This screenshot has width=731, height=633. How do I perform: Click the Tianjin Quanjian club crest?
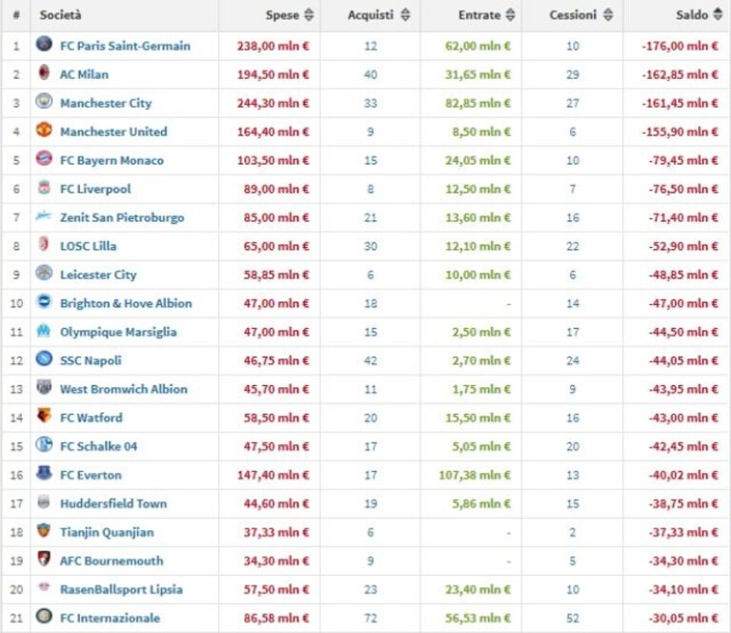[44, 530]
